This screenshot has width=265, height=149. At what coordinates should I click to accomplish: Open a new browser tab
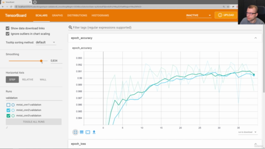pos(35,2)
